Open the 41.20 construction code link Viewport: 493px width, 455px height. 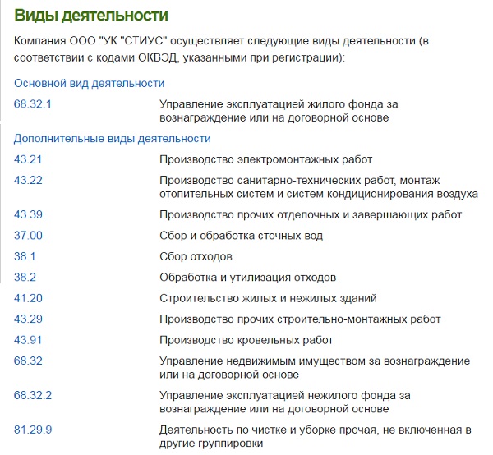coord(28,298)
